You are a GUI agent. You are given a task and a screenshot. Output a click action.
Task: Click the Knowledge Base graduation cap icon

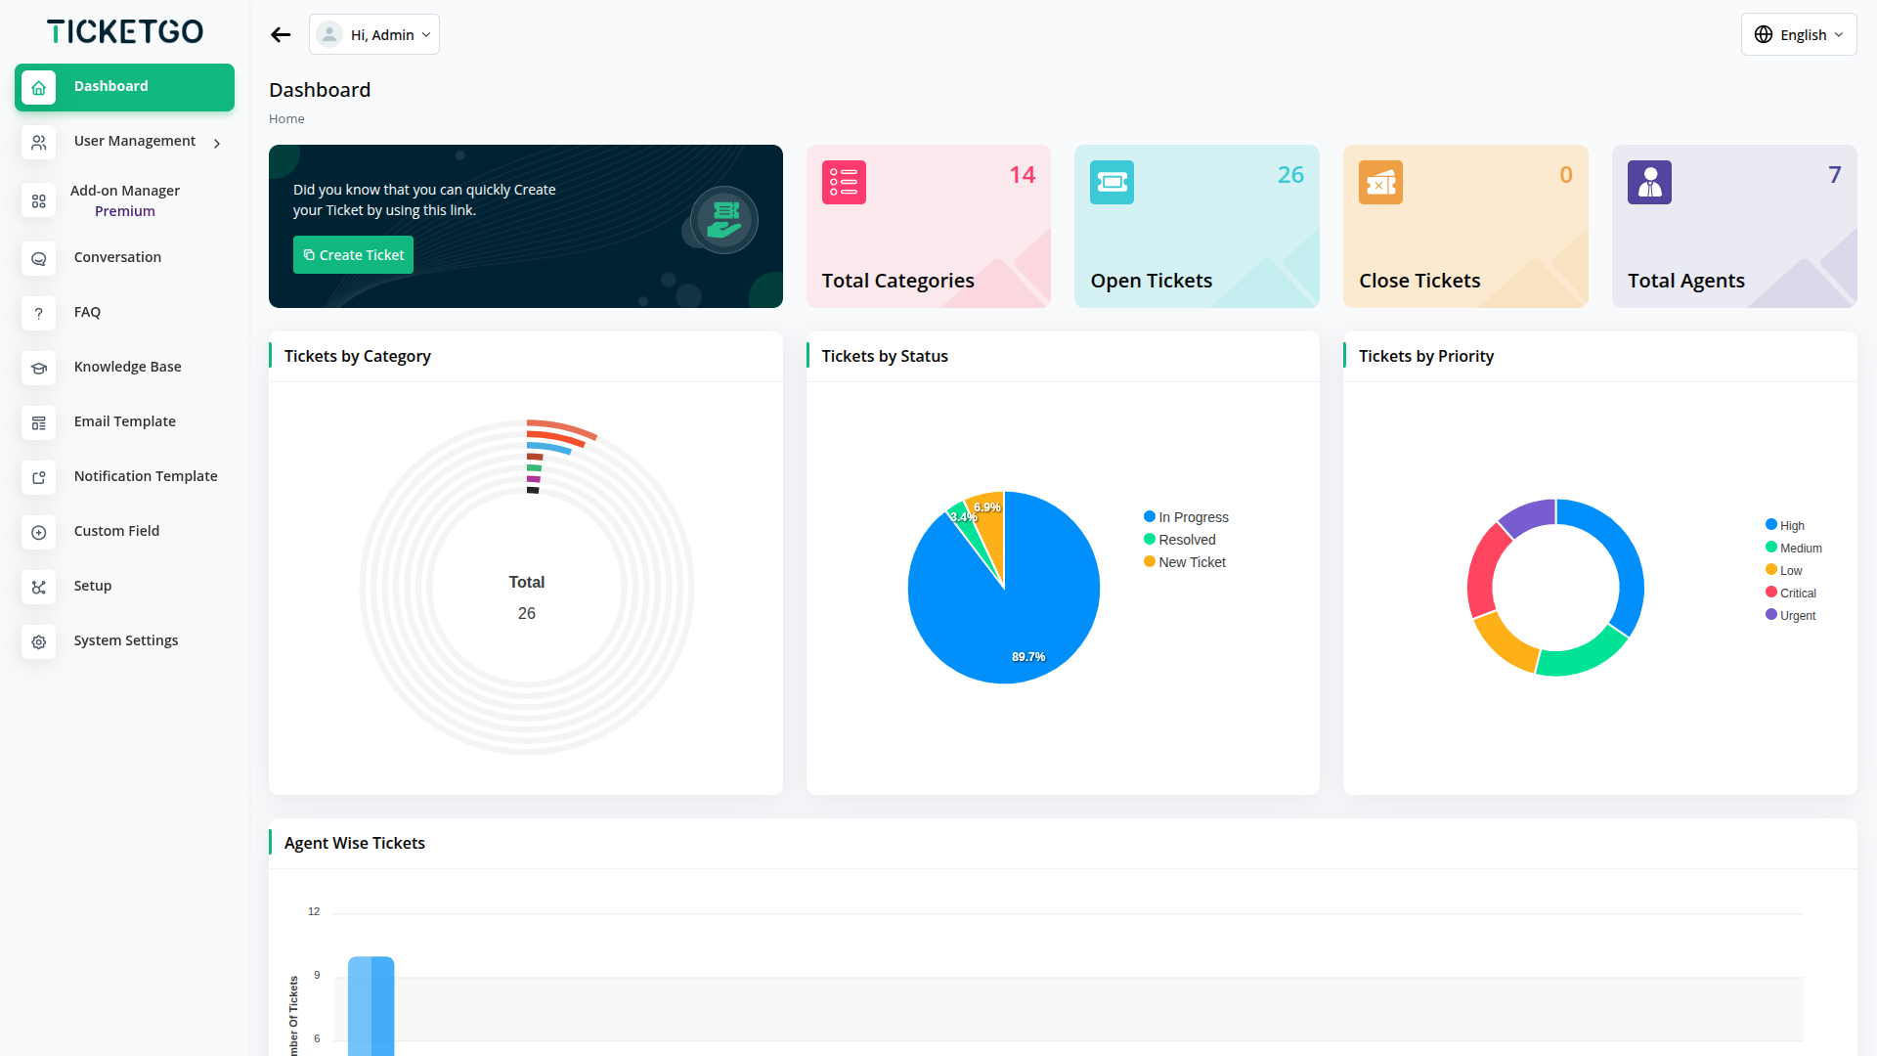point(39,368)
